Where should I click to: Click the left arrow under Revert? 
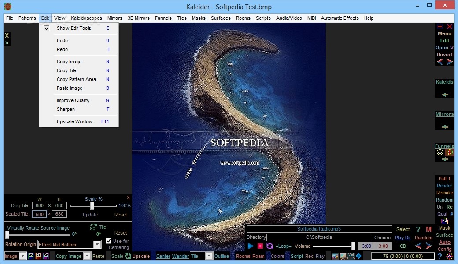click(440, 62)
